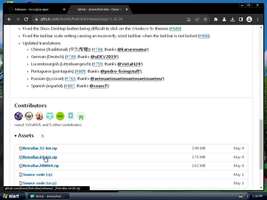The image size is (267, 200).
Task: Click the first purple contributor avatar
Action: tap(19, 116)
